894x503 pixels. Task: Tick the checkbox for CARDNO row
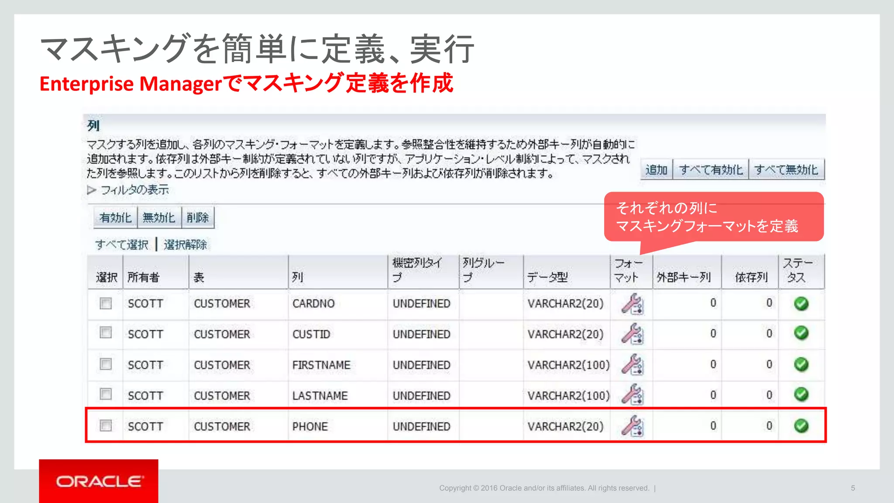[106, 303]
